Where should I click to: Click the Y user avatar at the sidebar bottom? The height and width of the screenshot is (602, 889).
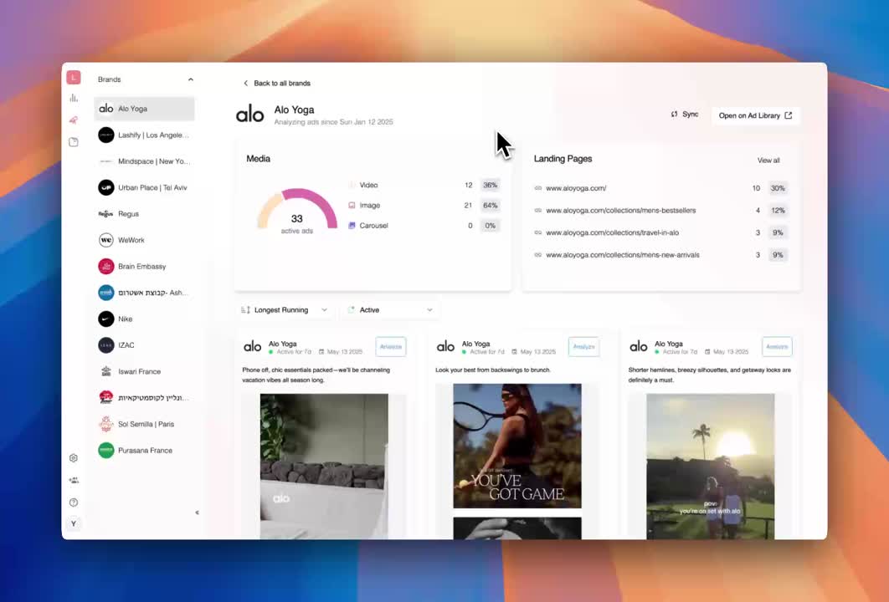tap(74, 524)
